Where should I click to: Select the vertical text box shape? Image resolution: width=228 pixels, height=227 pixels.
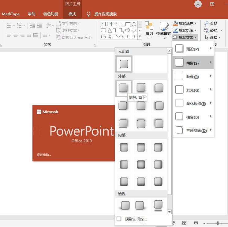[109, 24]
